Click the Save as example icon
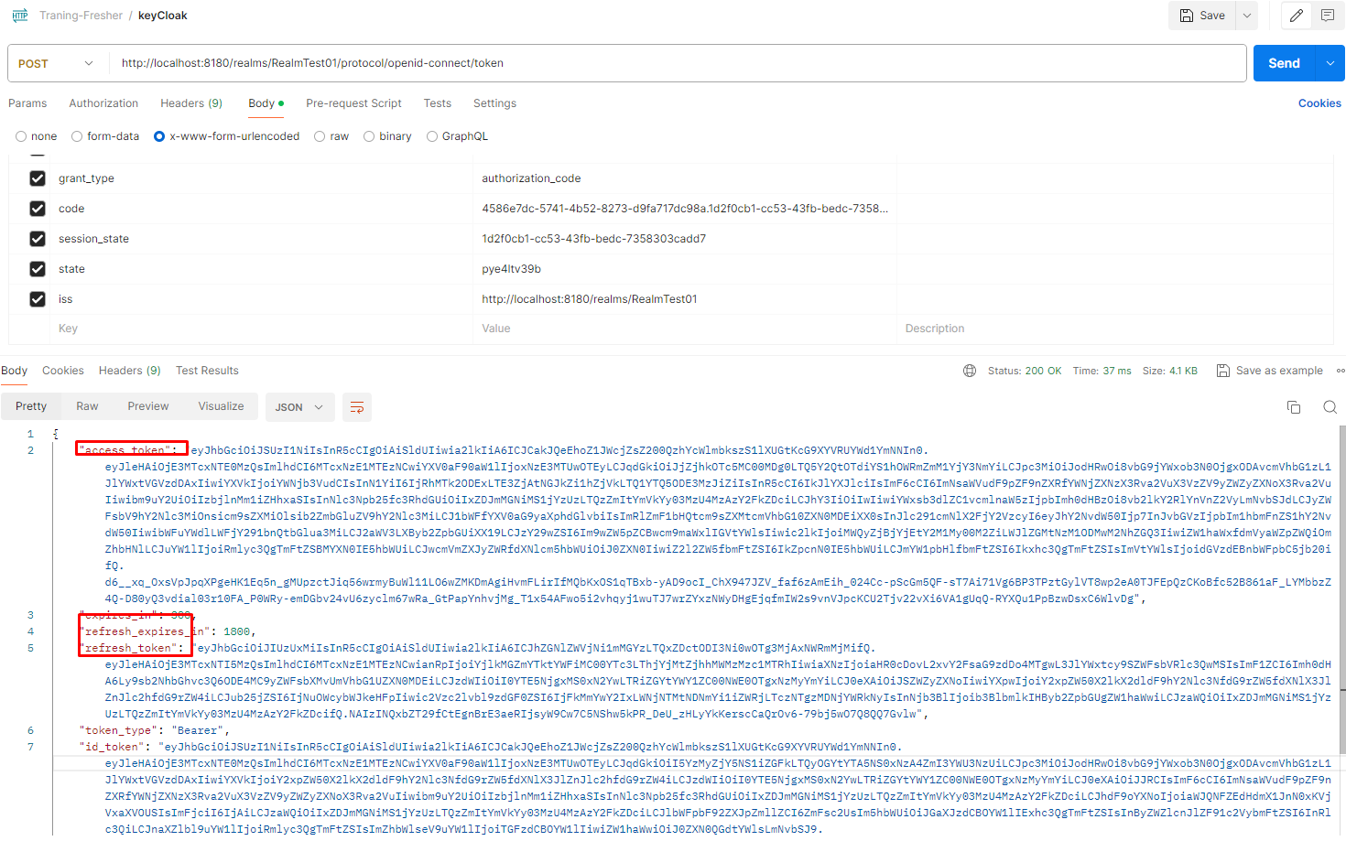The width and height of the screenshot is (1346, 841). [1223, 371]
